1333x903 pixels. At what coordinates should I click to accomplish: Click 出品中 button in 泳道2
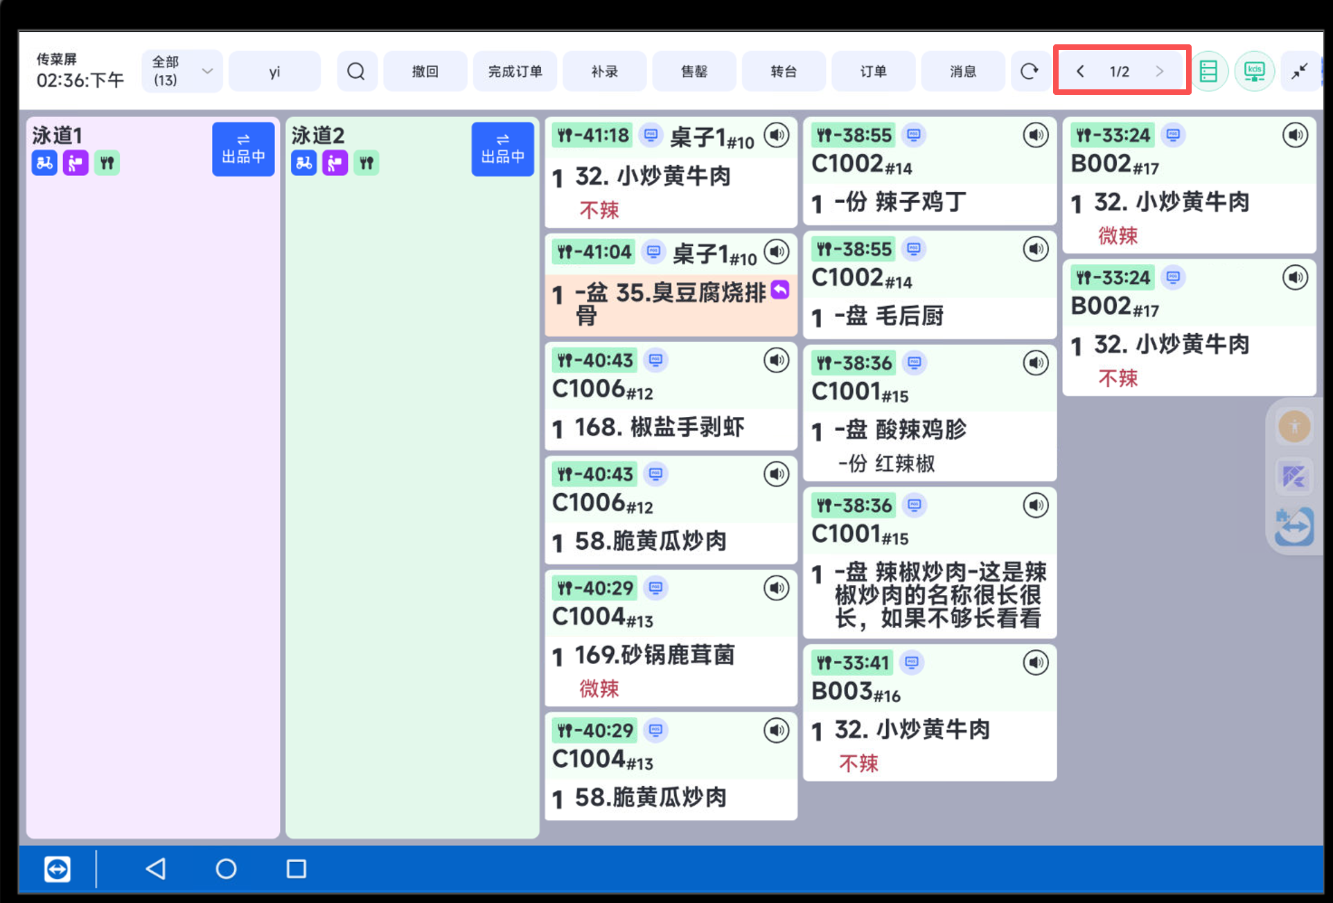click(502, 149)
